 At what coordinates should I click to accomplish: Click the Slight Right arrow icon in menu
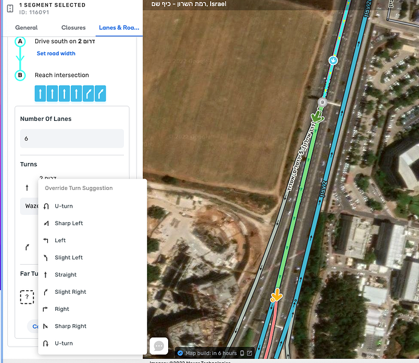click(x=46, y=292)
